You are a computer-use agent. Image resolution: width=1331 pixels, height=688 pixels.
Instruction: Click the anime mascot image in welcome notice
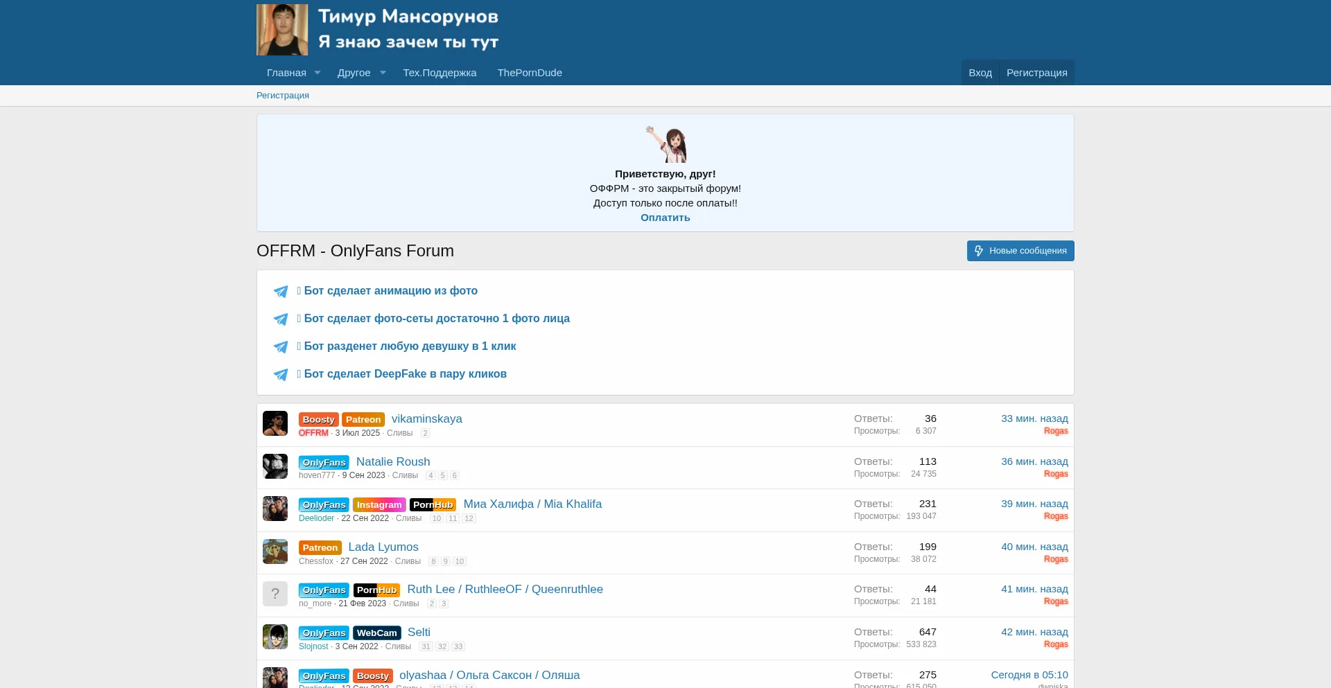(x=666, y=144)
